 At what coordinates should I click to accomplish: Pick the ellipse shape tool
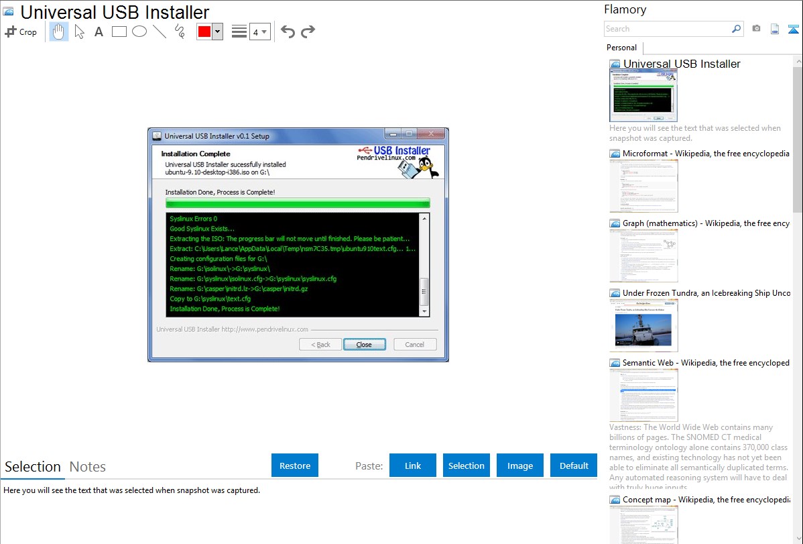pos(139,32)
